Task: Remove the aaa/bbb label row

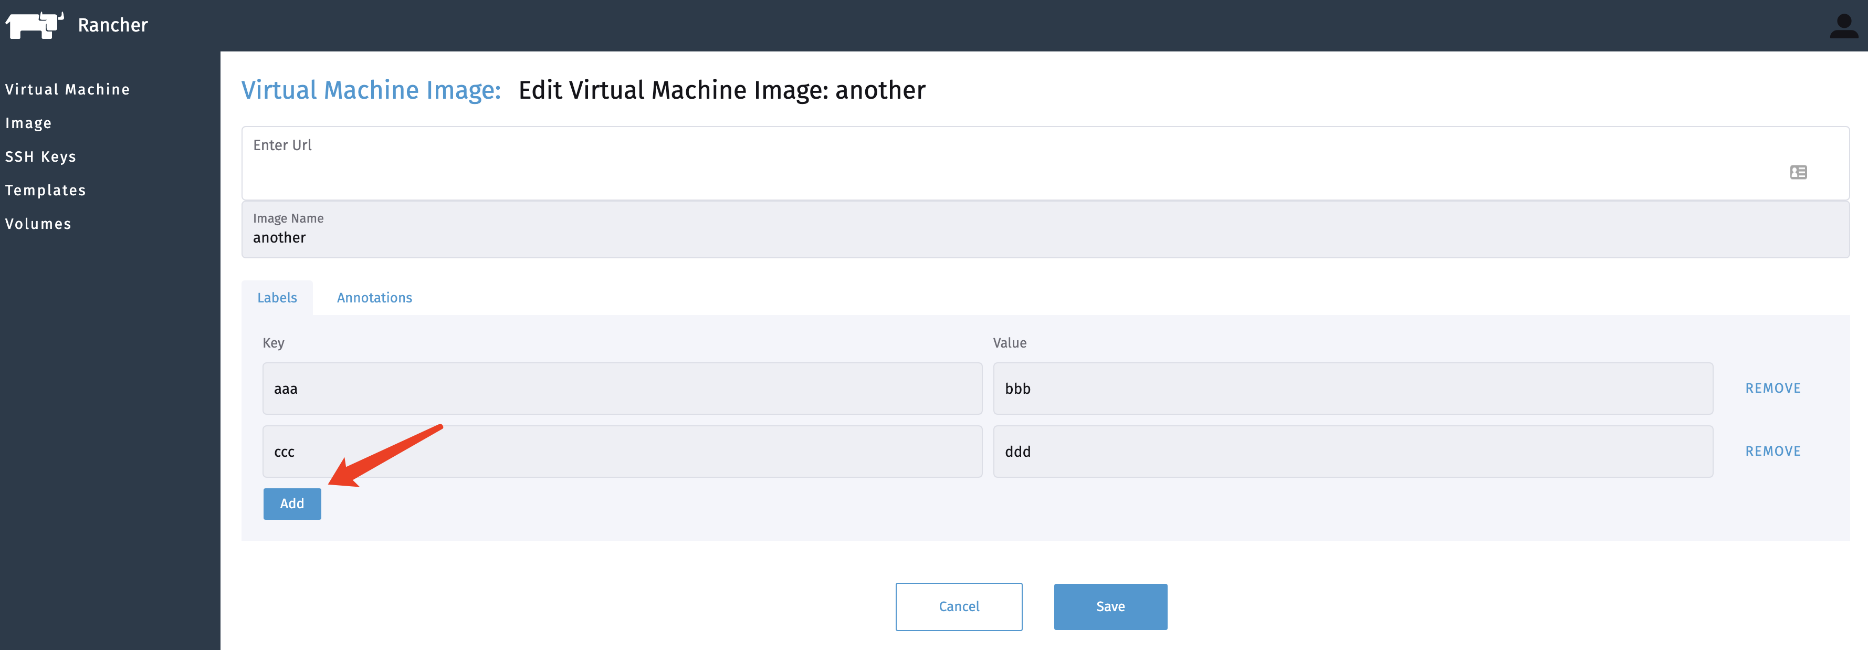Action: pyautogui.click(x=1772, y=388)
